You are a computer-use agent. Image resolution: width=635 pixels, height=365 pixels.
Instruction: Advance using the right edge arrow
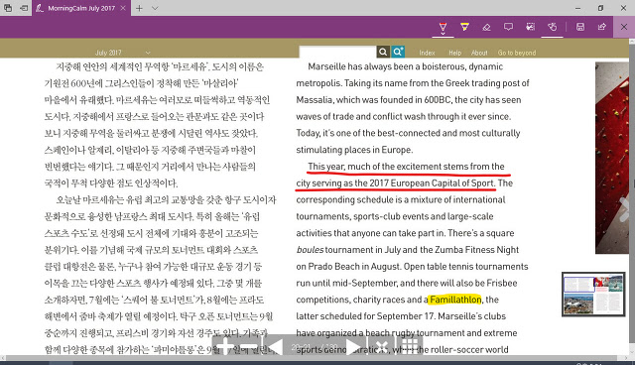point(624,209)
